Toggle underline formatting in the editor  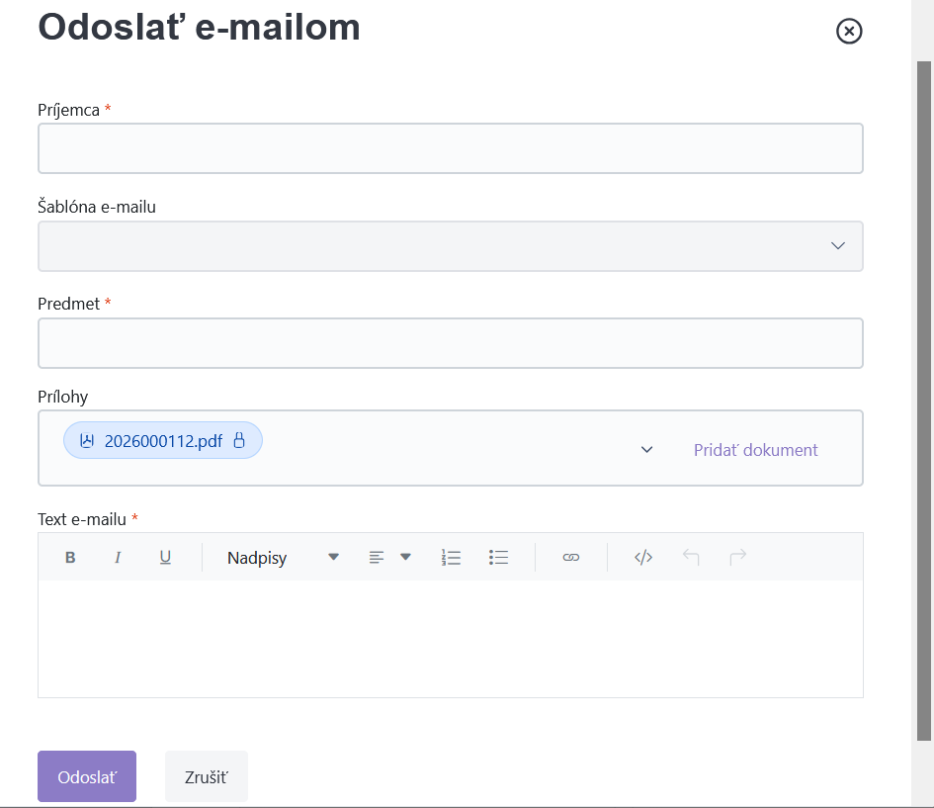tap(165, 557)
